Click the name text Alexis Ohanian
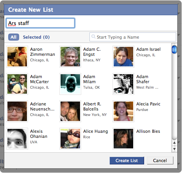The height and width of the screenshot is (173, 182). point(39,134)
